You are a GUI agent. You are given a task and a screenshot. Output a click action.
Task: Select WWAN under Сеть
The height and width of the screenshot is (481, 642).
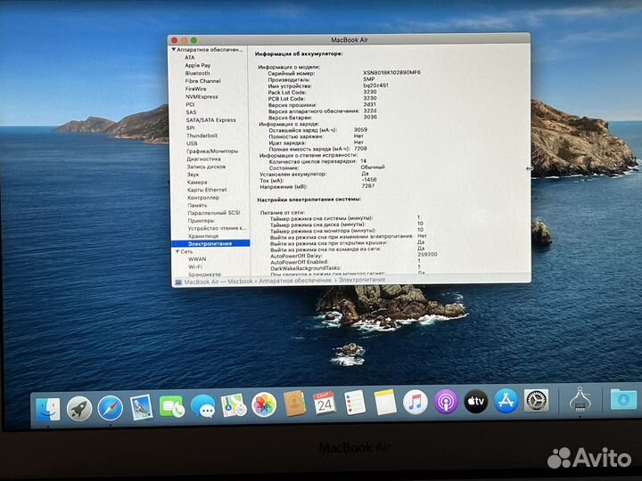click(197, 259)
